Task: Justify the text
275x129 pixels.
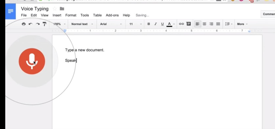Action: point(218,24)
